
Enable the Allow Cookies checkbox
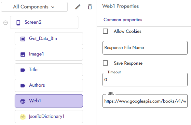point(105,31)
